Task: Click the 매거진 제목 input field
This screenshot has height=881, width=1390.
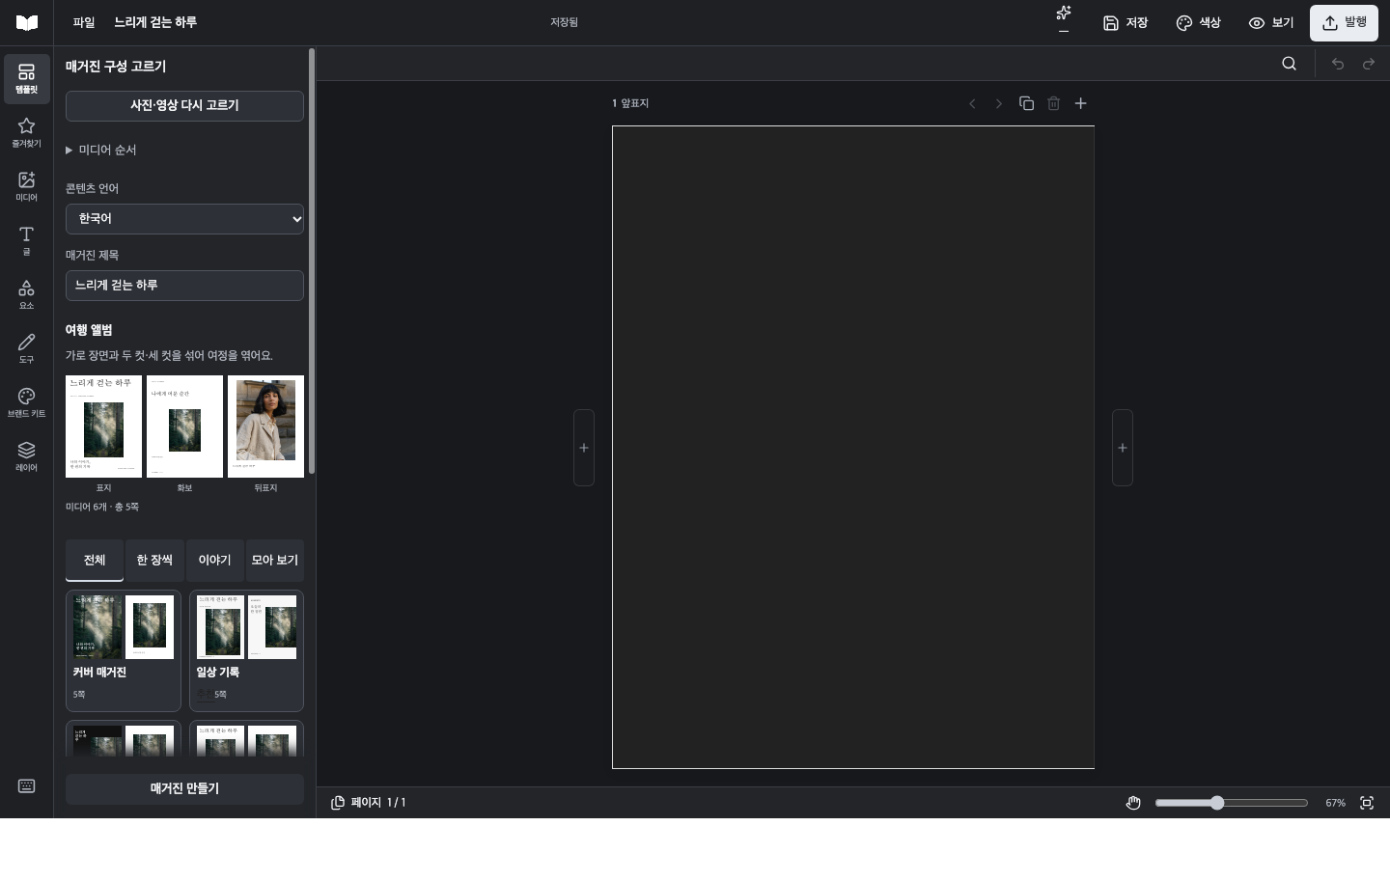Action: coord(184,286)
